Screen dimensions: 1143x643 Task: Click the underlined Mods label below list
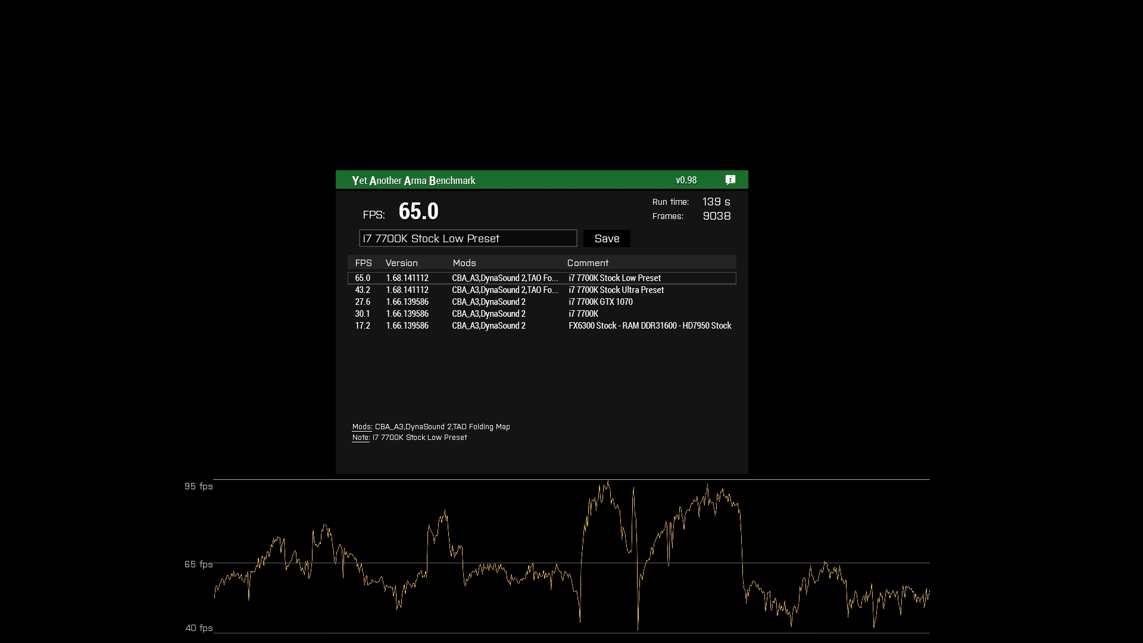361,427
